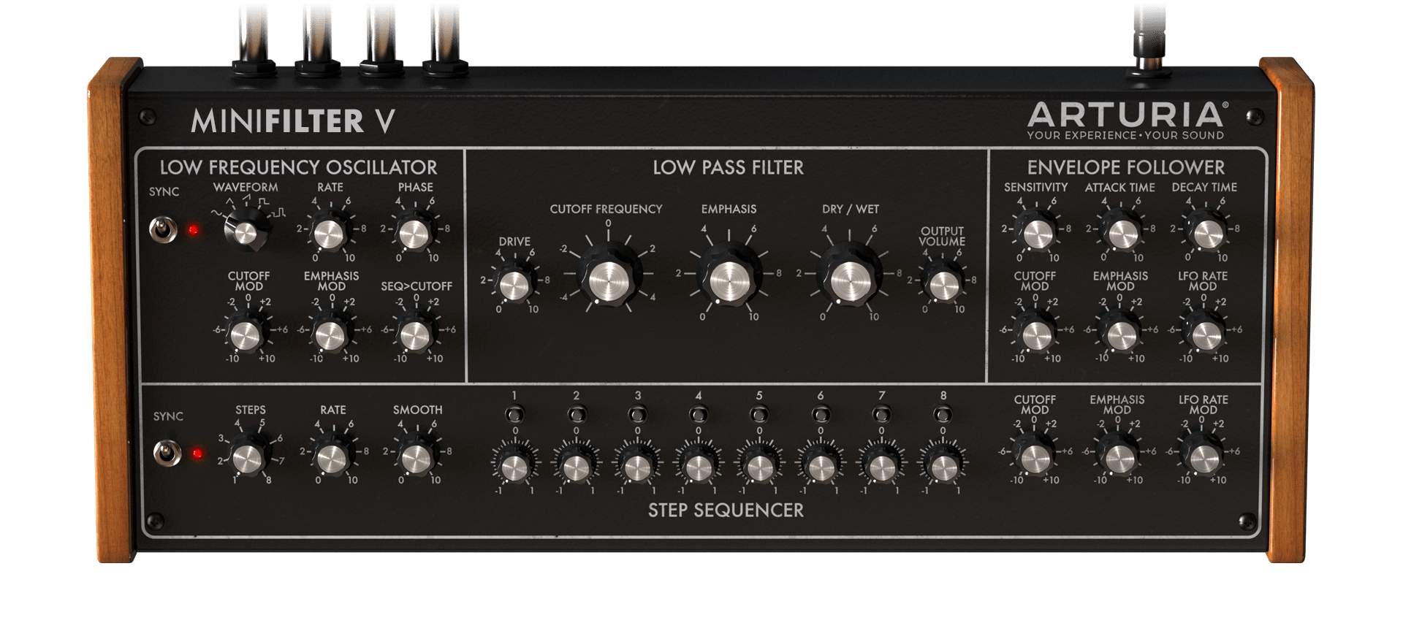Click the Step Sequencer LFO Rate Mod knob
Image resolution: width=1403 pixels, height=631 pixels.
point(1203,456)
